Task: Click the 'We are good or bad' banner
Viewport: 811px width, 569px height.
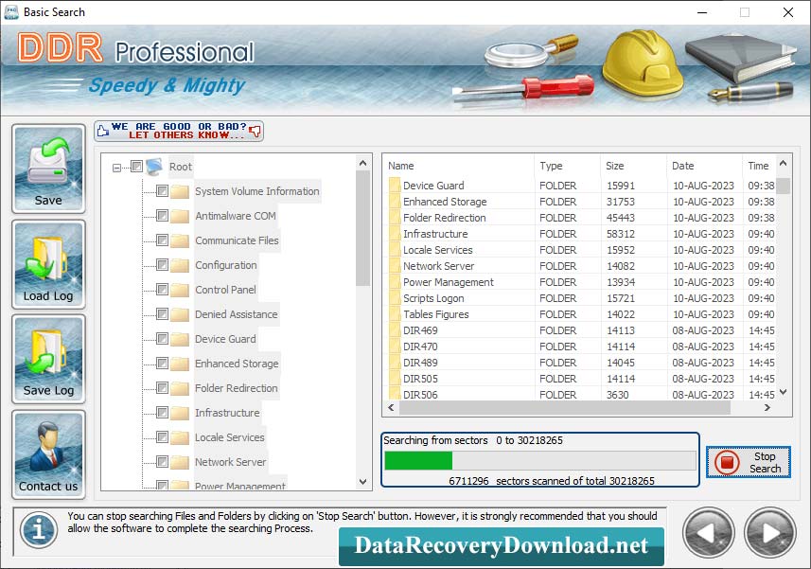Action: click(x=179, y=131)
